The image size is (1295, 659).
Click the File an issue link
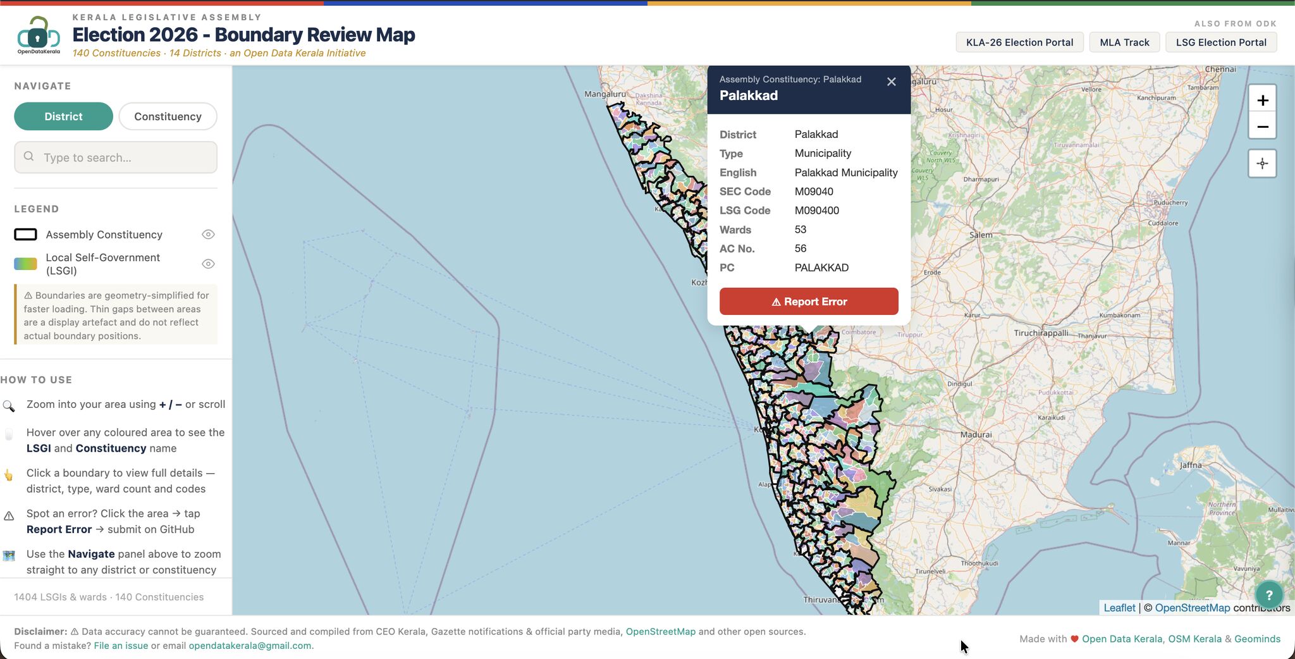tap(120, 645)
